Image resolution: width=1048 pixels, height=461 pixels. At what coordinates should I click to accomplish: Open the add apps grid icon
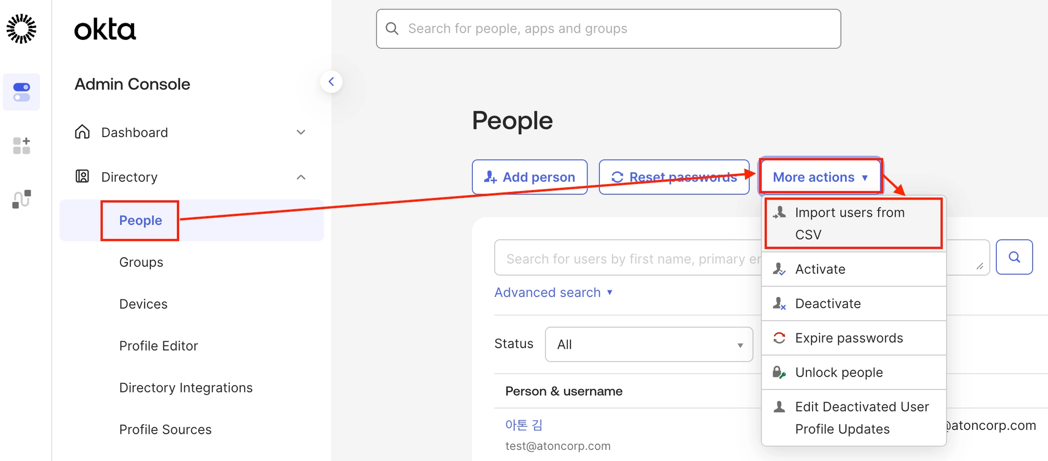click(x=21, y=146)
